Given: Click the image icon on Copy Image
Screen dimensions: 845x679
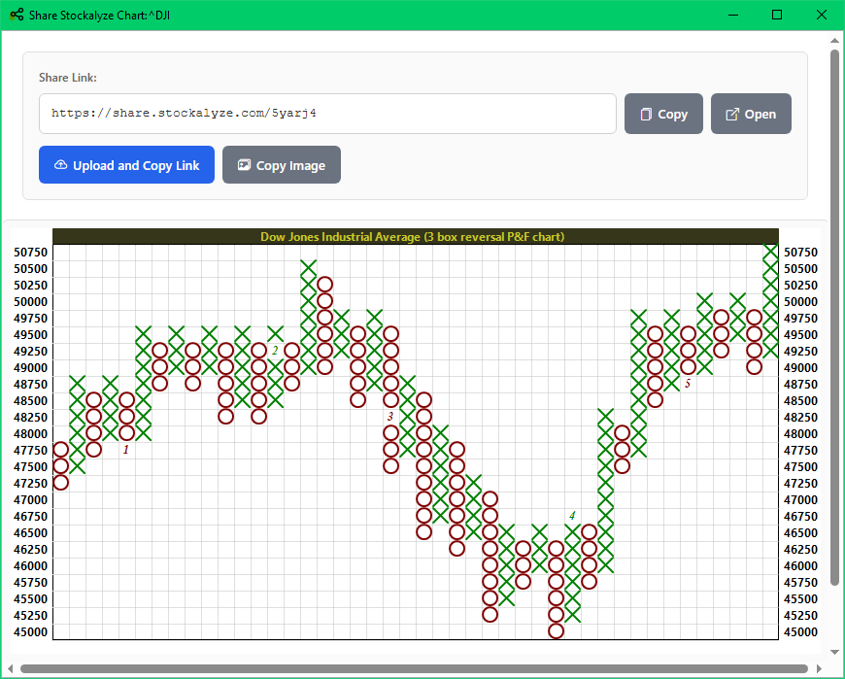Looking at the screenshot, I should (x=244, y=165).
